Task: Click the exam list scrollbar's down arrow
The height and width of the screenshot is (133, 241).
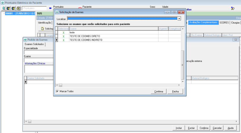Action: point(183,81)
